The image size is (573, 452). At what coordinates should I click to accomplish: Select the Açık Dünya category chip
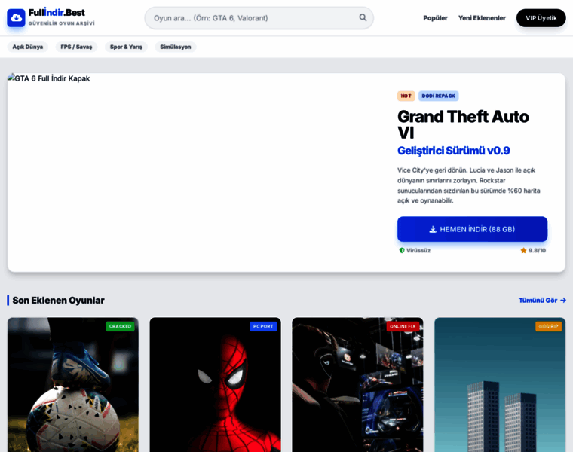point(28,47)
